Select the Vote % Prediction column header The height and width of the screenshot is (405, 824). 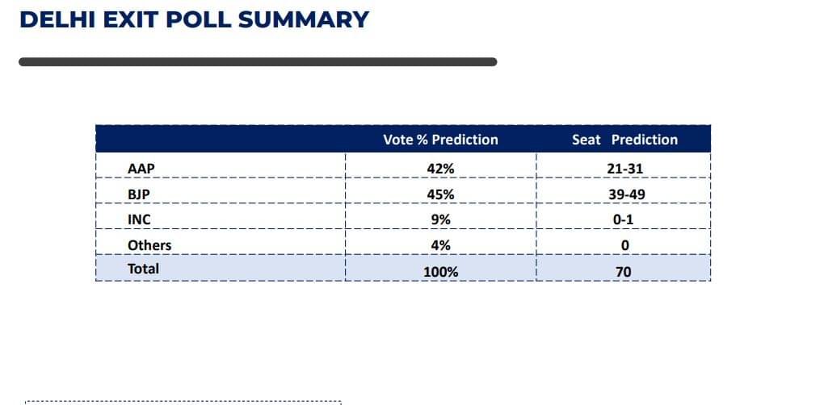click(x=440, y=140)
